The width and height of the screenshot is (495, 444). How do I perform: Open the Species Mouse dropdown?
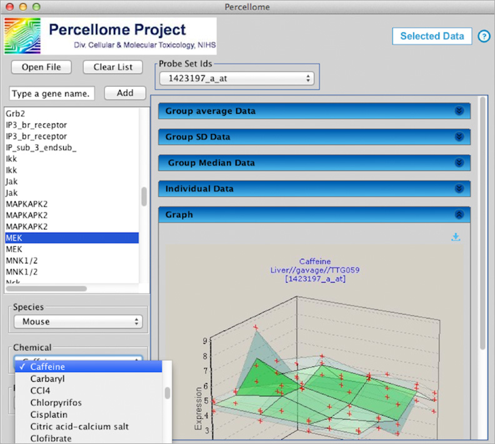78,322
